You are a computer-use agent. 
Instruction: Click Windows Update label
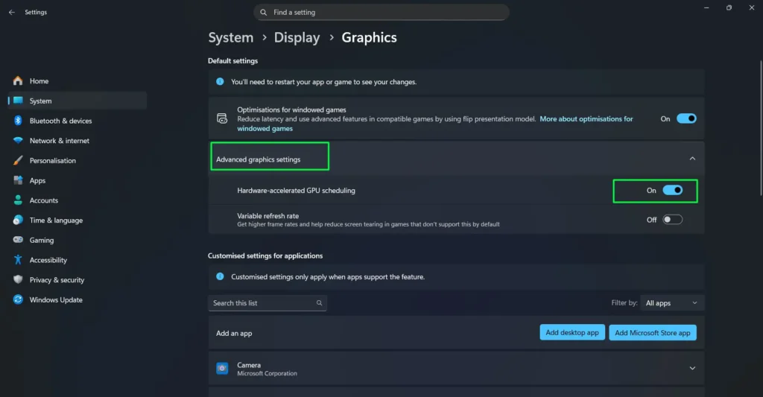pyautogui.click(x=56, y=299)
